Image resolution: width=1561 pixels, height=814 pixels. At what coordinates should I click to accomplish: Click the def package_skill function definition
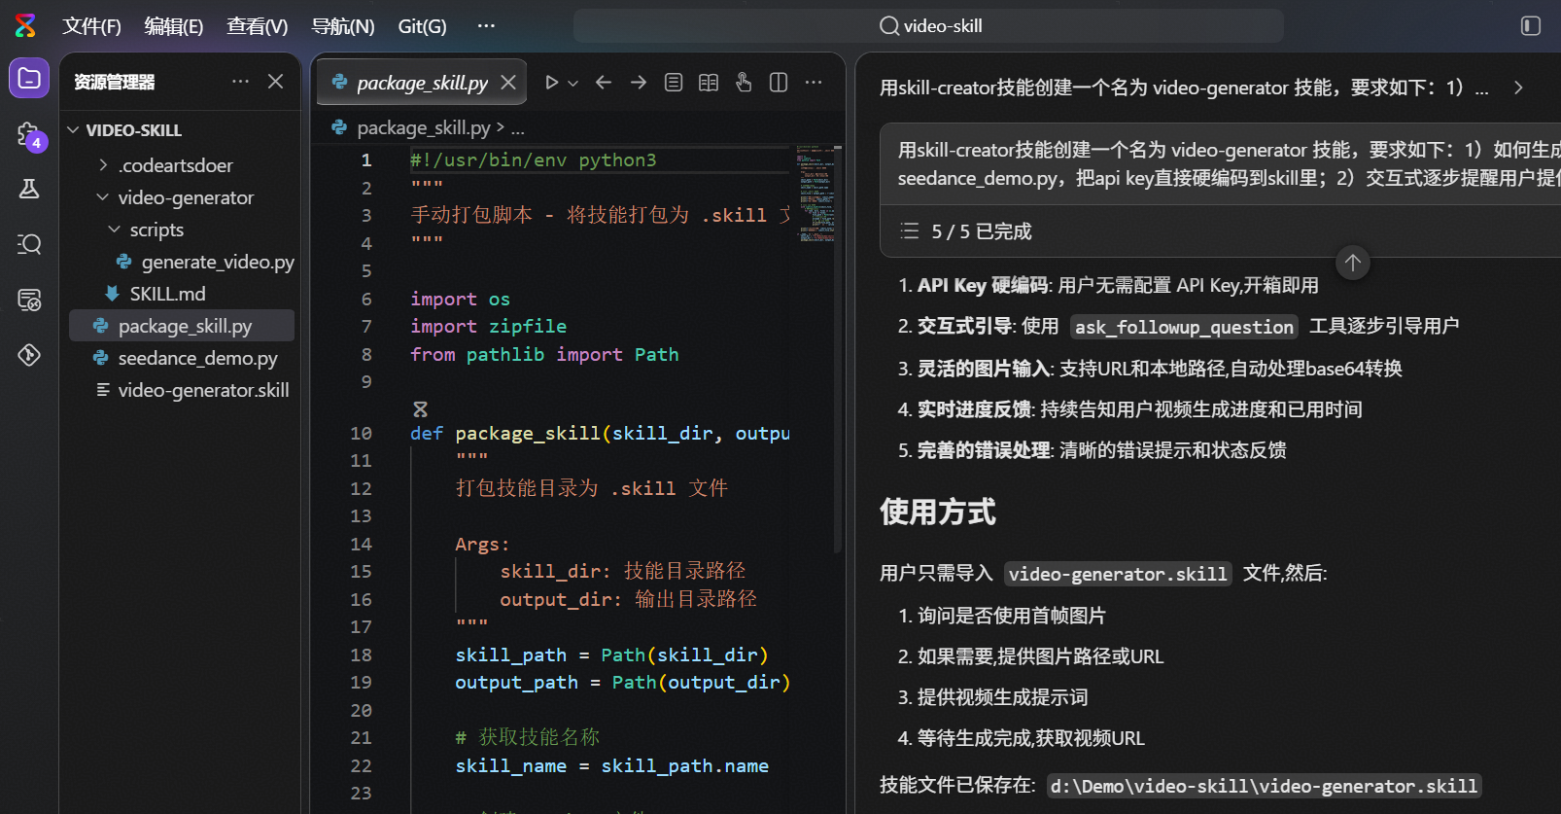[600, 433]
